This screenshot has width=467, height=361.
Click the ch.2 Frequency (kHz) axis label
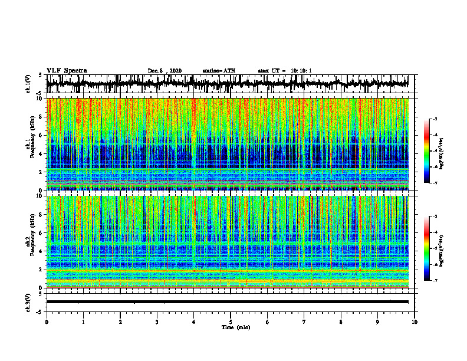click(x=31, y=234)
